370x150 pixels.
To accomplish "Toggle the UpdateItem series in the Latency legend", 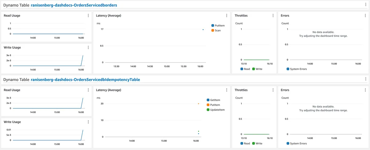I will [x=217, y=110].
